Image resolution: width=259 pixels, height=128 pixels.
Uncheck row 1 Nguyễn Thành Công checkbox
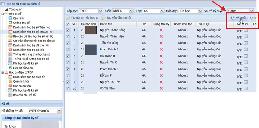tap(68, 30)
